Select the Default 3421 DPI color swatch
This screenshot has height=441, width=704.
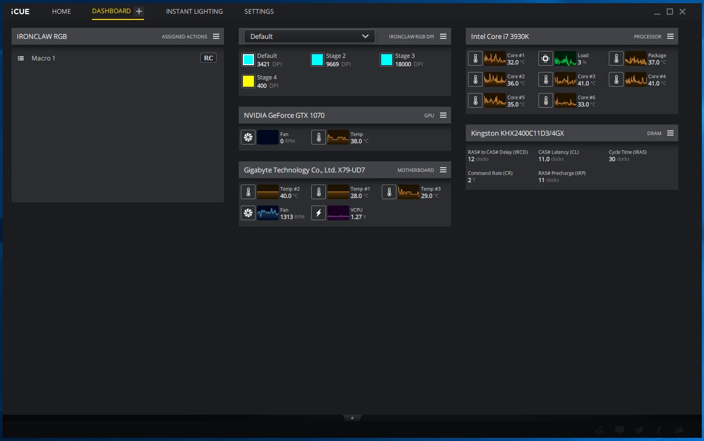click(x=248, y=60)
